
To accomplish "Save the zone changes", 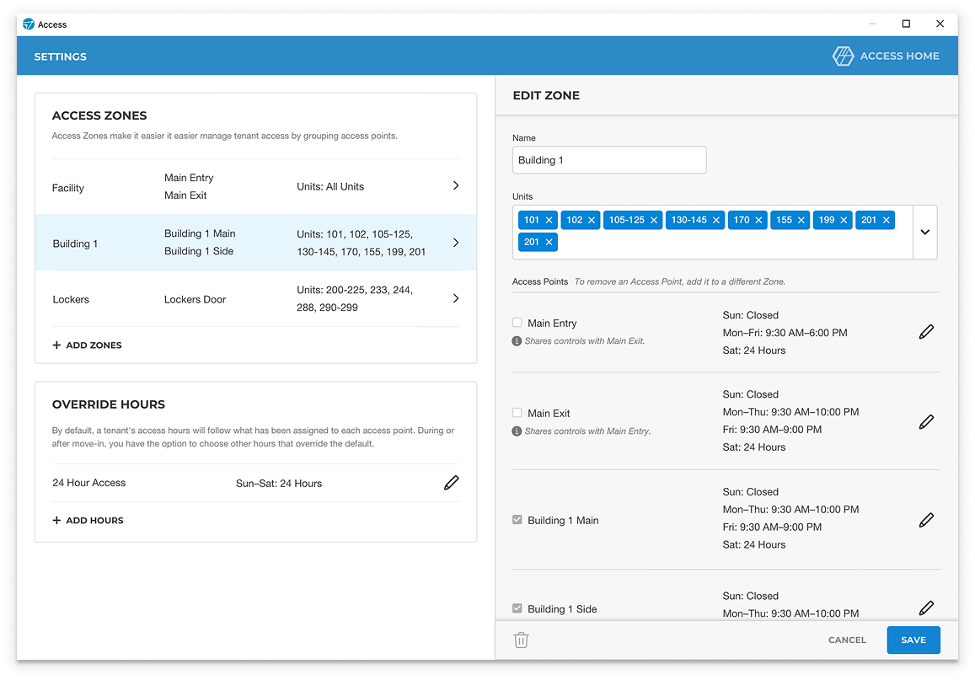I will point(913,640).
